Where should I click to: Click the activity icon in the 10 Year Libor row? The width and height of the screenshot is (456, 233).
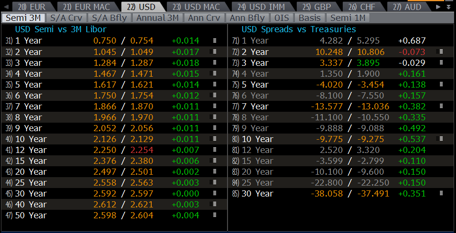point(215,139)
